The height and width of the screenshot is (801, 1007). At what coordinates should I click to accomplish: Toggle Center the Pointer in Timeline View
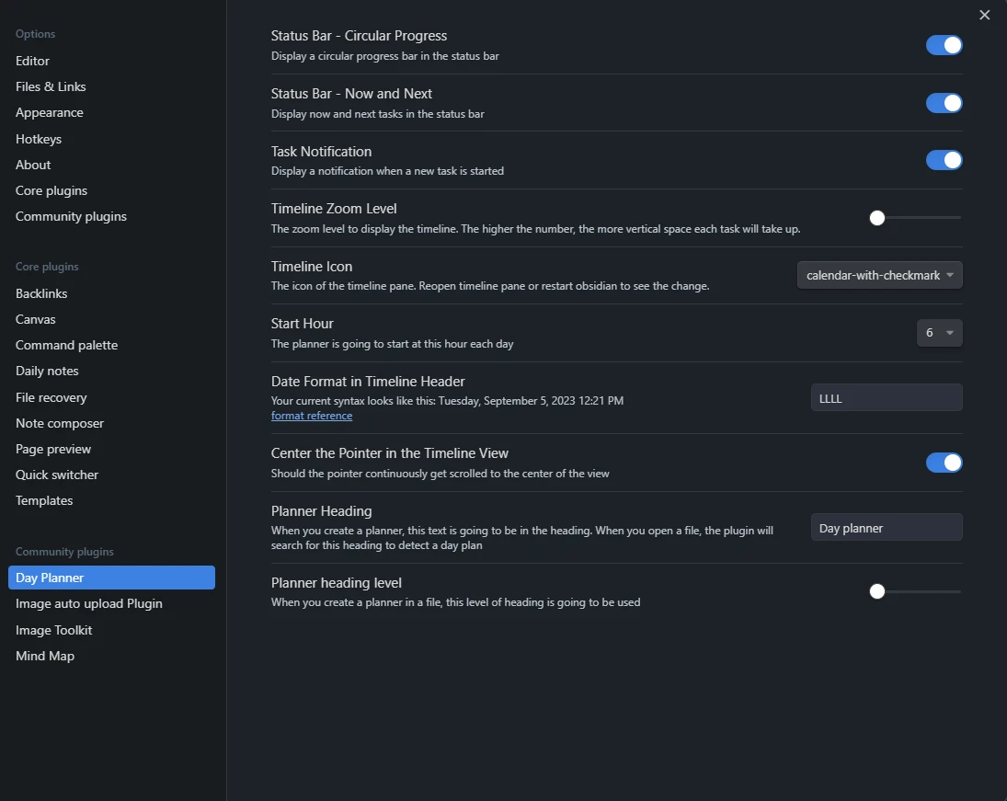click(x=944, y=463)
